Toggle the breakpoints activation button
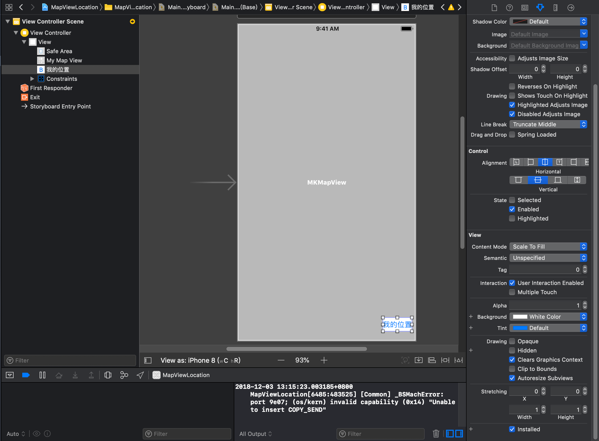 pos(26,375)
